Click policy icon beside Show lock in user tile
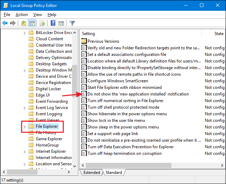Image resolution: width=226 pixels, height=184 pixels. 84,120
